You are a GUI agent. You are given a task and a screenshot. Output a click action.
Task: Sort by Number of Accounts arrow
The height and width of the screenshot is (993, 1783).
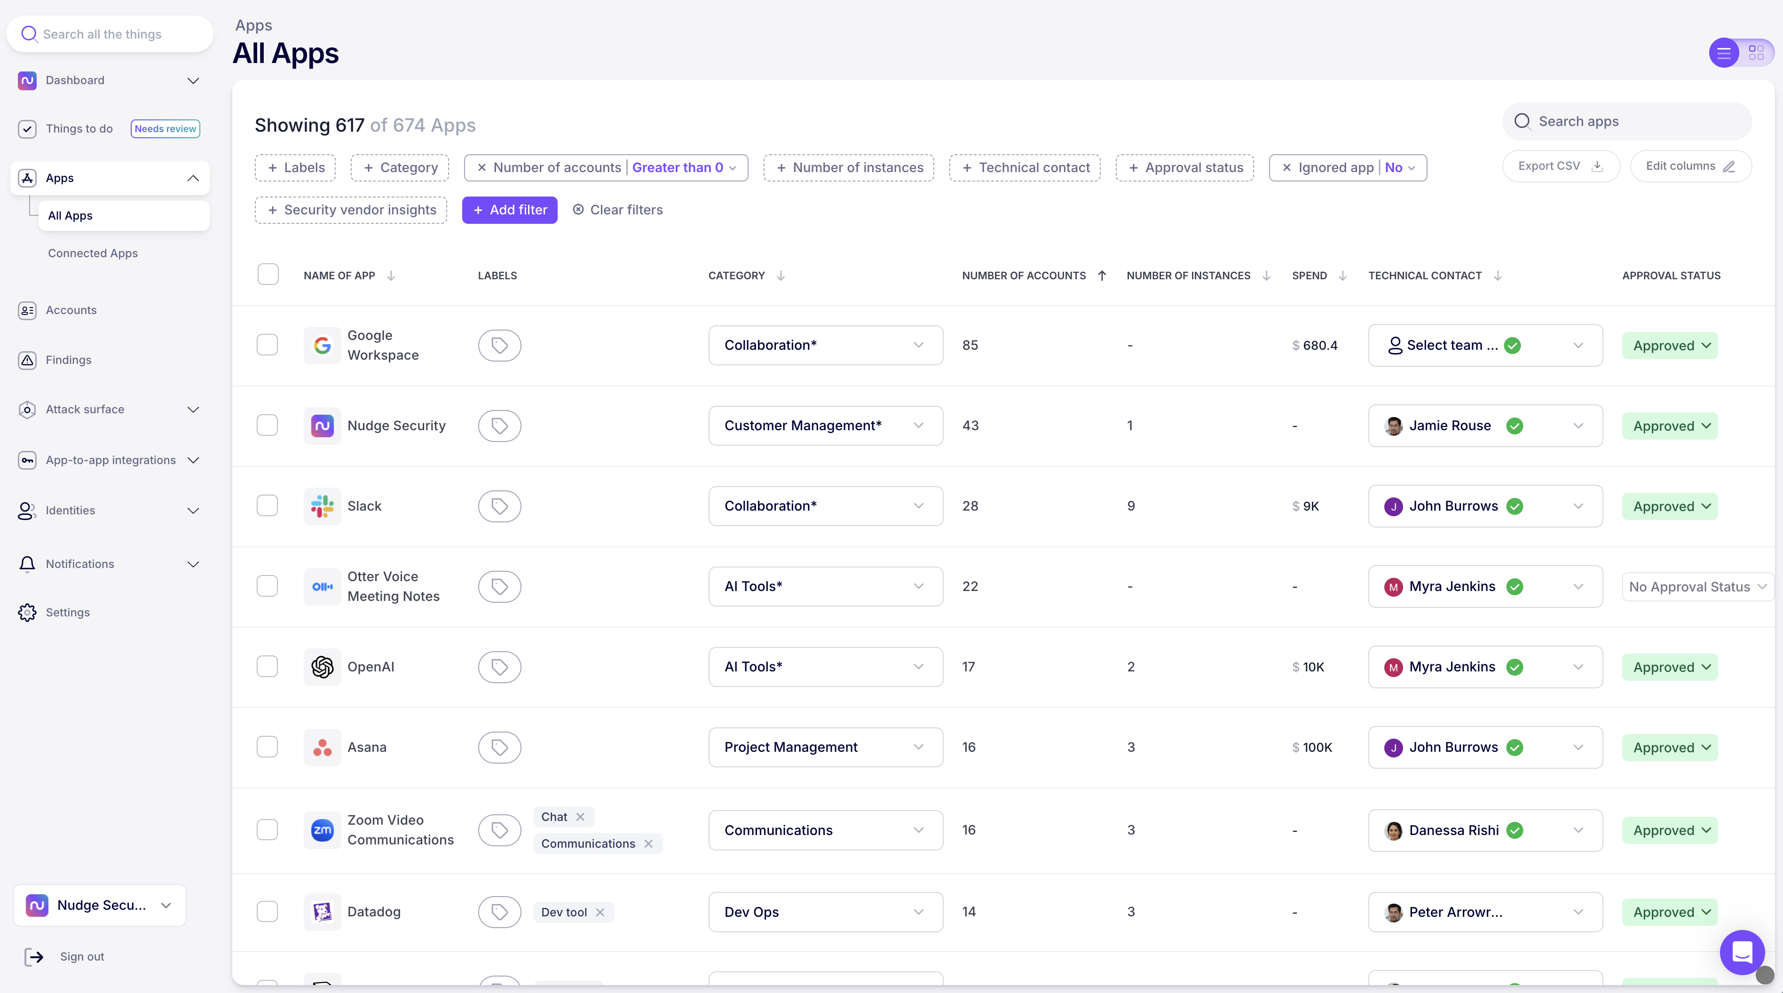tap(1102, 276)
